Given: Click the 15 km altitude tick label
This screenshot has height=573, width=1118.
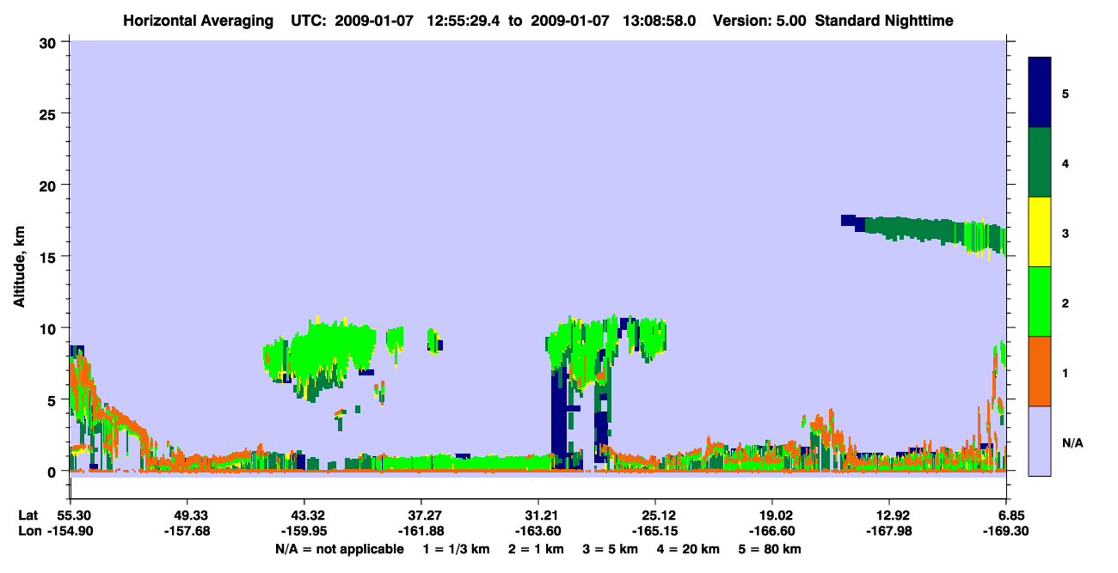Looking at the screenshot, I should point(50,257).
